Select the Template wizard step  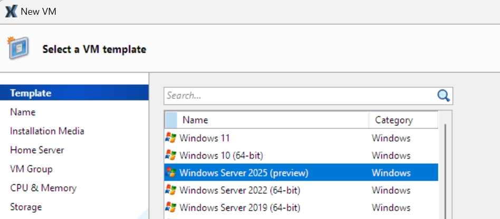click(74, 93)
